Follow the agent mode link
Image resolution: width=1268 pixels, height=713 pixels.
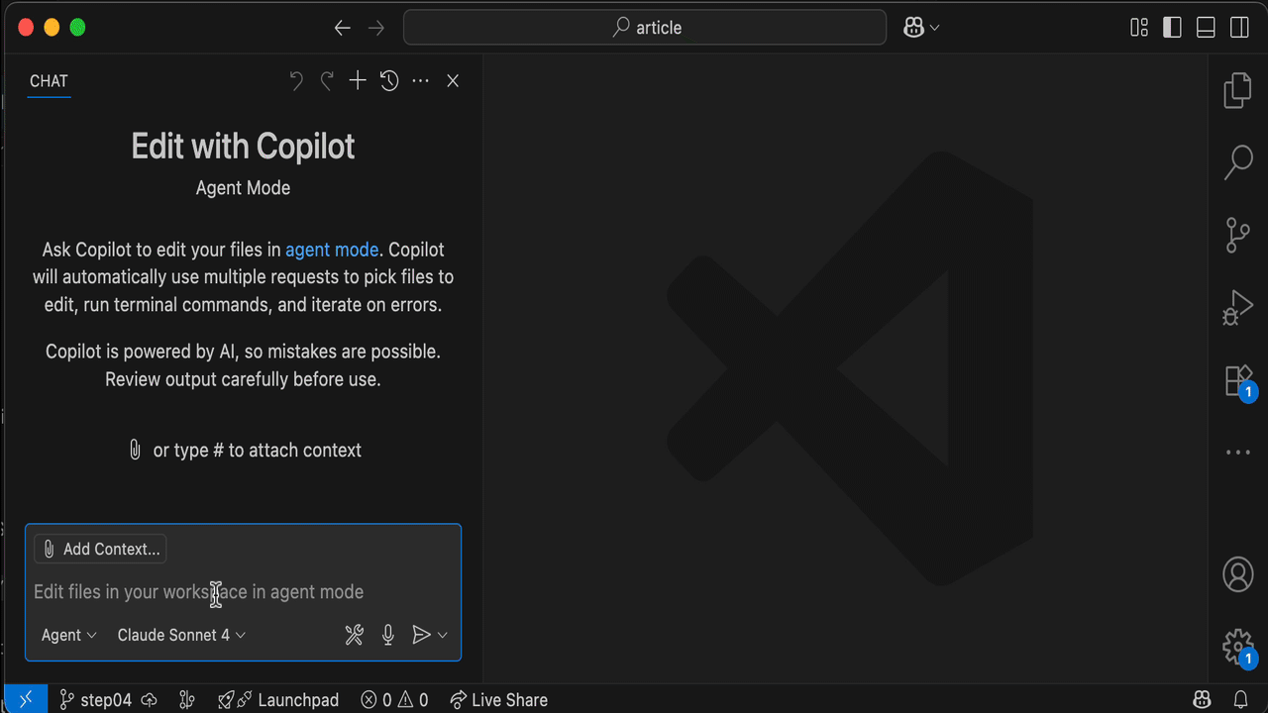[x=331, y=250]
